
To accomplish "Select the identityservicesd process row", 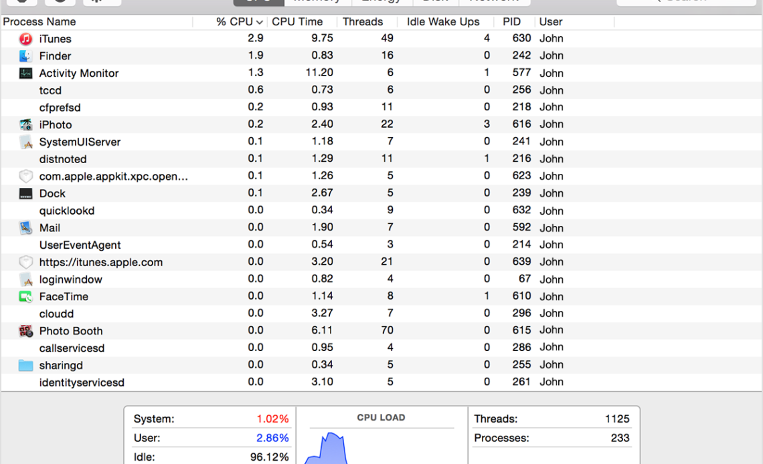I will tap(381, 382).
